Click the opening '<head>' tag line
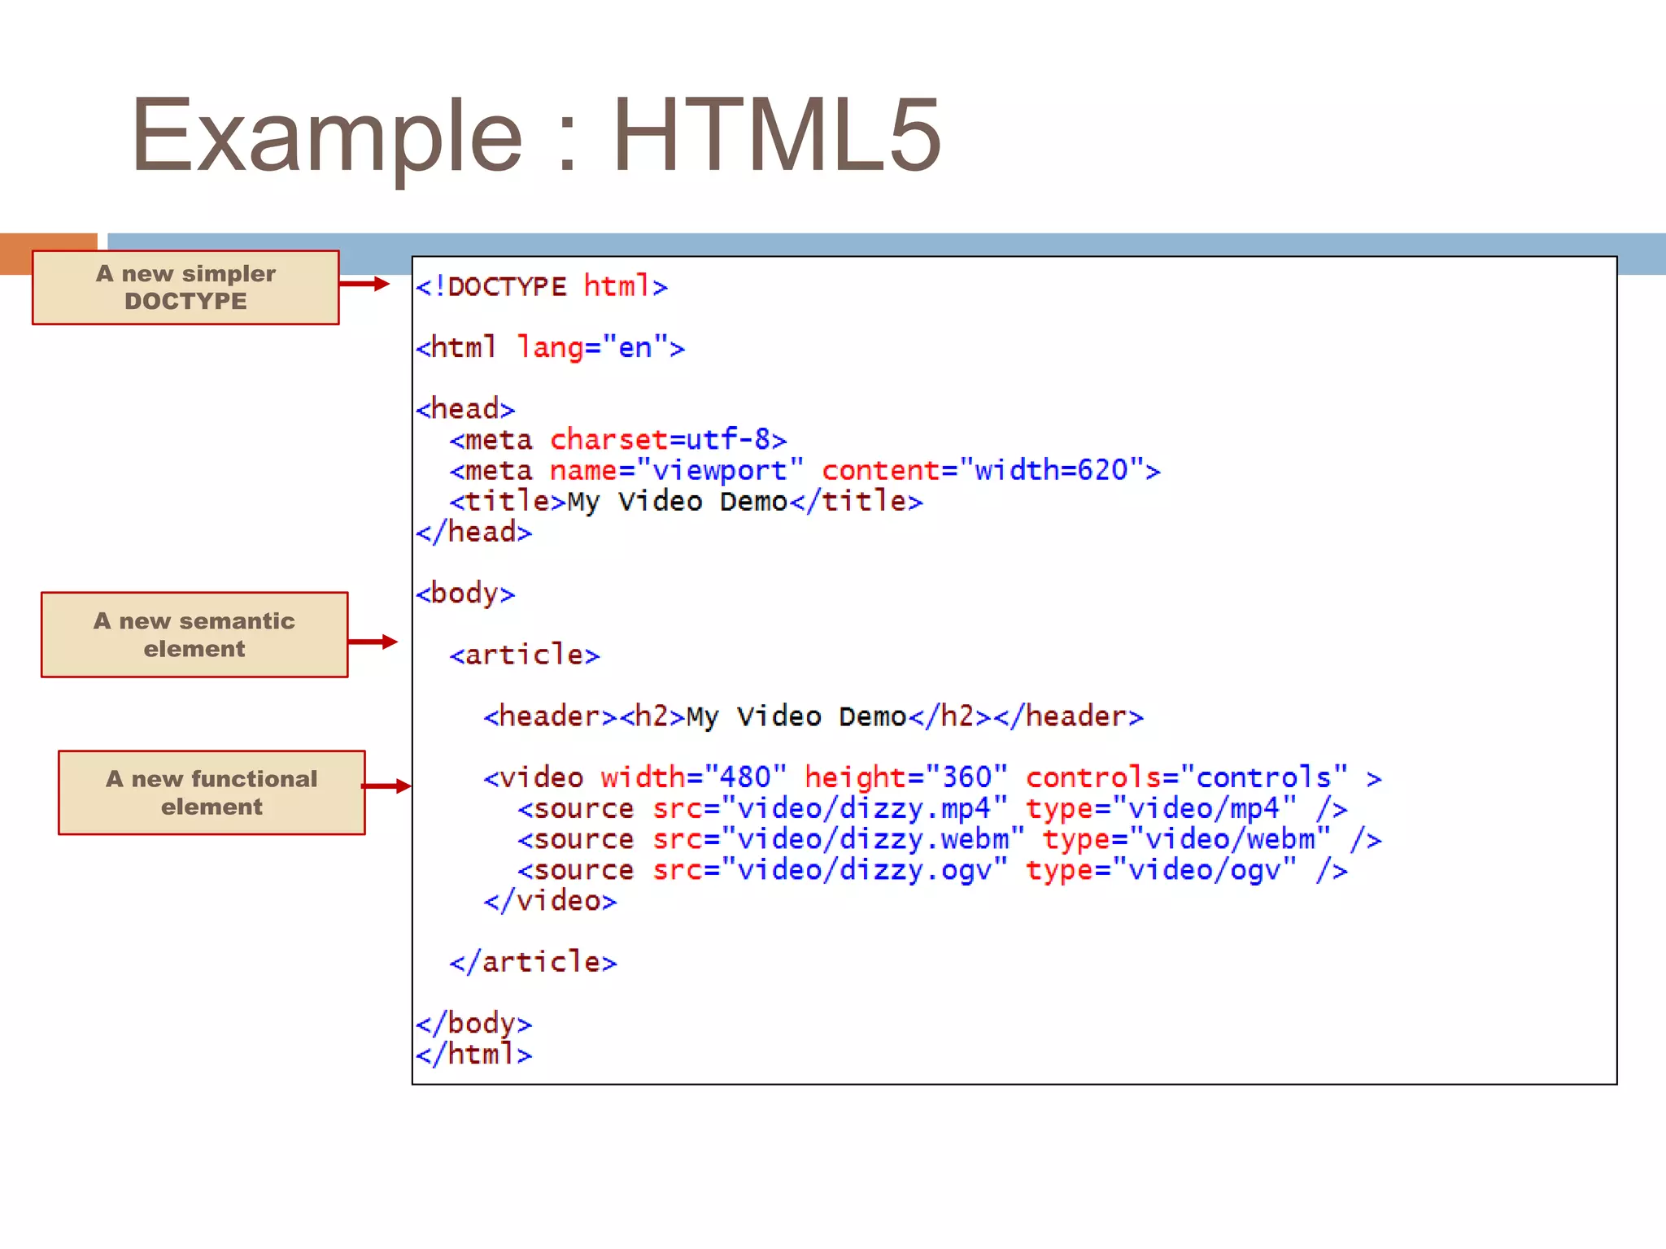1666x1249 pixels. pos(465,408)
